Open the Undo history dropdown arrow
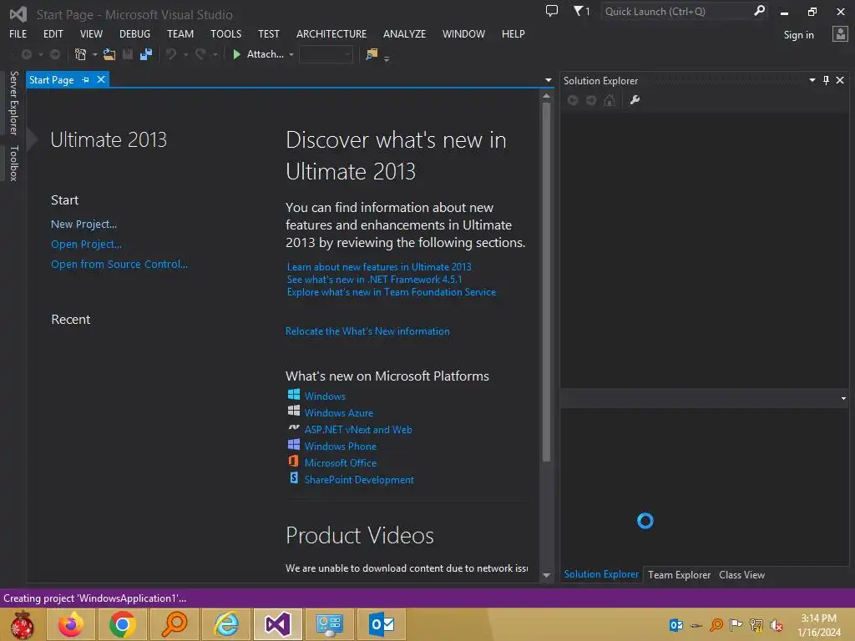Image resolution: width=855 pixels, height=641 pixels. [x=186, y=54]
